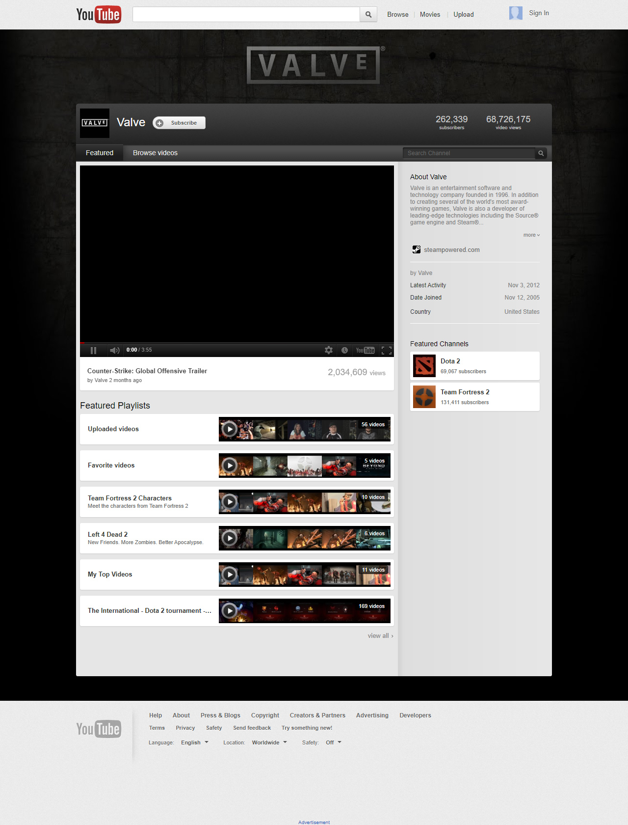Image resolution: width=628 pixels, height=825 pixels.
Task: Click the Sign In link
Action: 539,13
